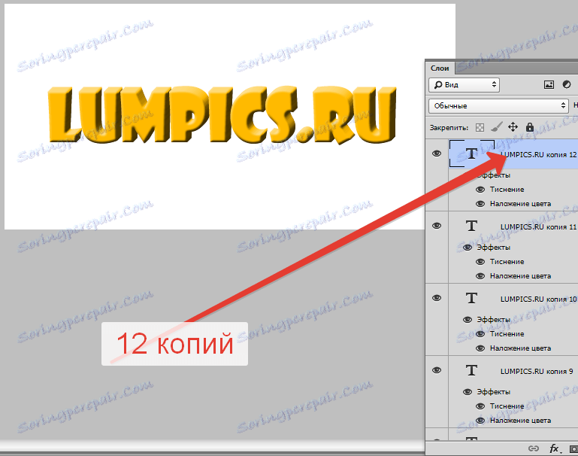
Task: Select layer name LUMPICS.RU копия 10
Action: coord(538,299)
